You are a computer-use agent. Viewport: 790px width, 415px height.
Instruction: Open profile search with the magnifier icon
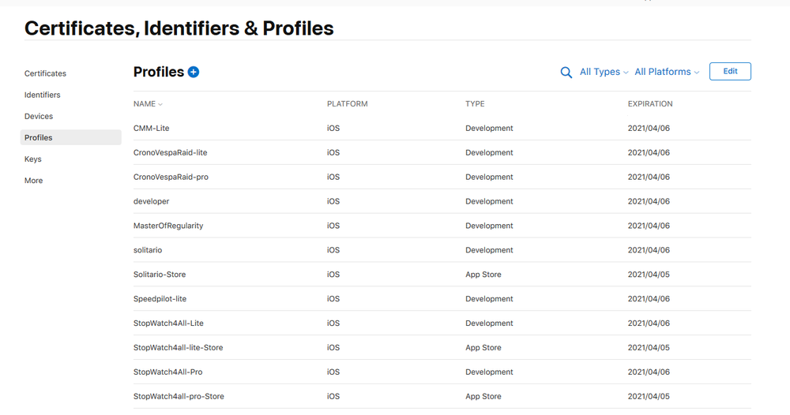pyautogui.click(x=566, y=73)
